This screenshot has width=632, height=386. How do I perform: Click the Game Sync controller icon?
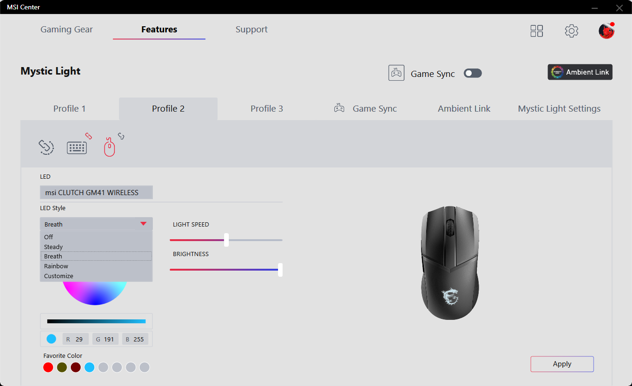point(396,73)
